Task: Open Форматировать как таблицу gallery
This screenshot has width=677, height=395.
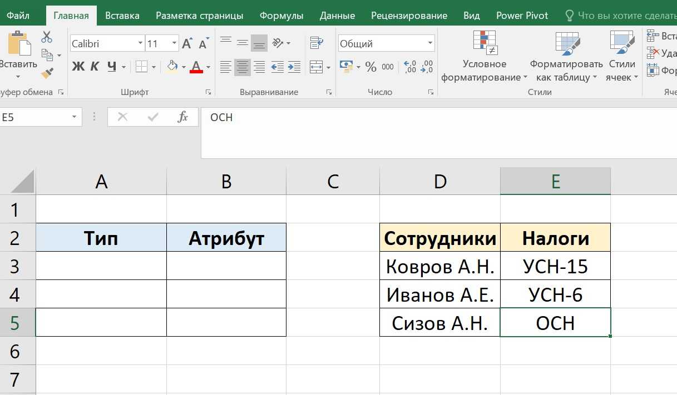Action: click(x=566, y=57)
